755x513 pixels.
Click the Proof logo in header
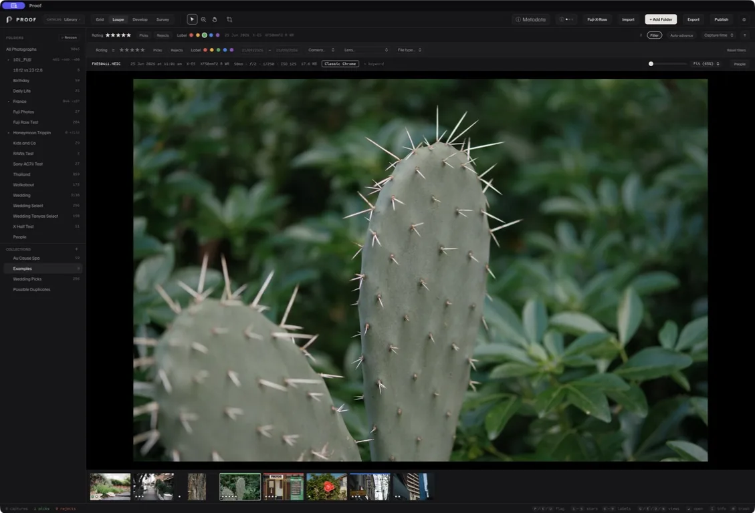tap(21, 20)
